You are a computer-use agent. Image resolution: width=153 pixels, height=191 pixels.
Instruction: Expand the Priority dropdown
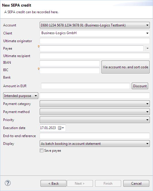(x=95, y=120)
